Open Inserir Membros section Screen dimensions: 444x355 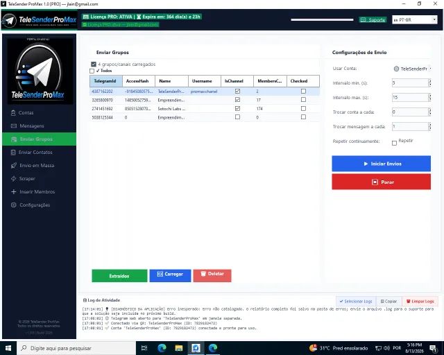pyautogui.click(x=39, y=191)
